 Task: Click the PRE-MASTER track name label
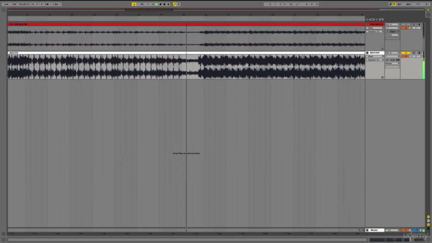377,24
